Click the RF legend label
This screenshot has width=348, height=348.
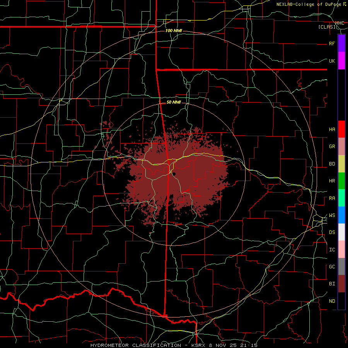tap(332, 43)
